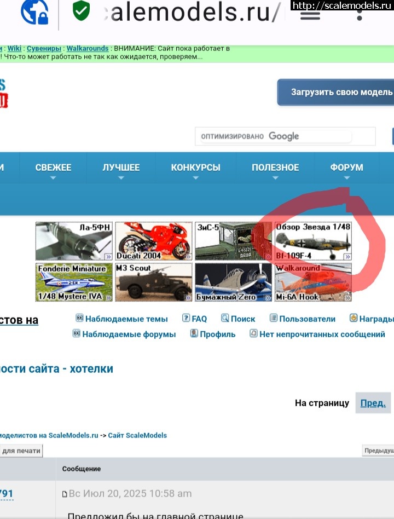Go to previous page via Пред. link

373,403
